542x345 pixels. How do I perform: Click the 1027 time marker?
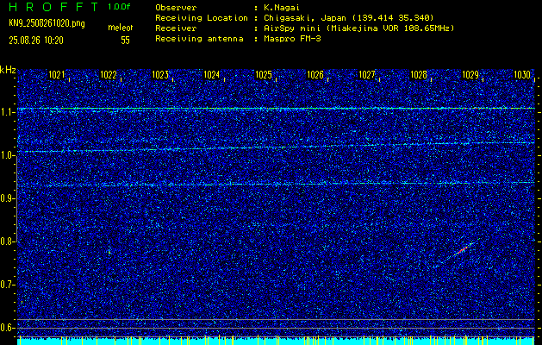367,75
